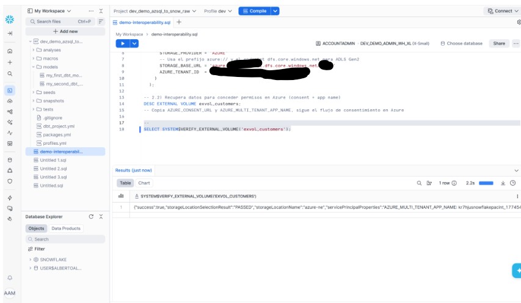Expand the Compile button dropdown arrow
Viewport: 521px width, 303px height.
pos(275,11)
